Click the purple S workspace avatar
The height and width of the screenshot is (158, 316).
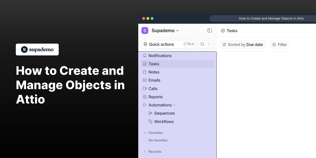[x=145, y=31]
